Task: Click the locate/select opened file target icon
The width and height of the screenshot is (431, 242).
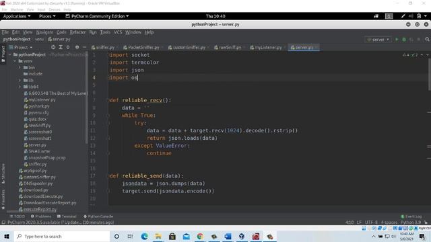Action: (x=53, y=47)
